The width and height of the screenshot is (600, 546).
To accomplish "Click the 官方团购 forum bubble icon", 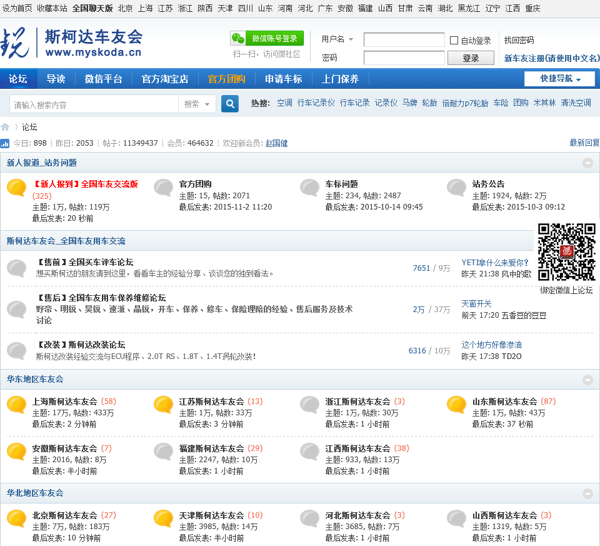I will tap(163, 188).
